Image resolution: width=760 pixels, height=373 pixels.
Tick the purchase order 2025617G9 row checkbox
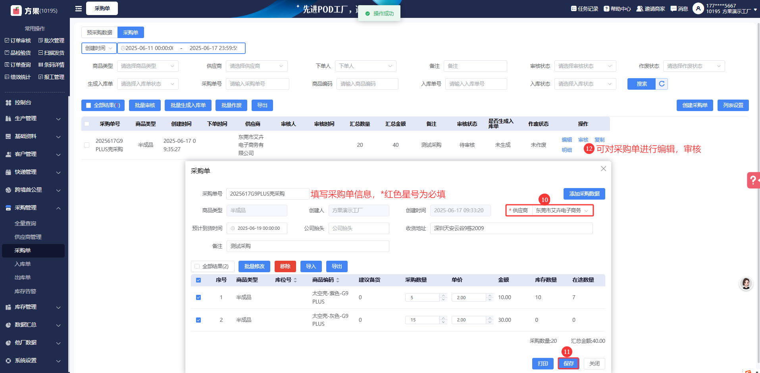tap(87, 145)
